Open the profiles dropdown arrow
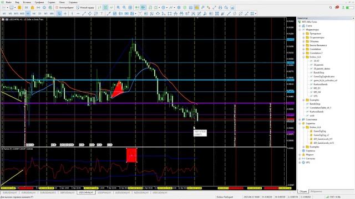355x199 pixels. (x=15, y=7)
